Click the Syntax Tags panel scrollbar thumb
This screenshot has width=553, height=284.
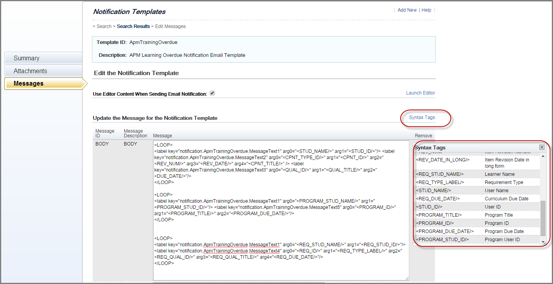click(x=543, y=218)
